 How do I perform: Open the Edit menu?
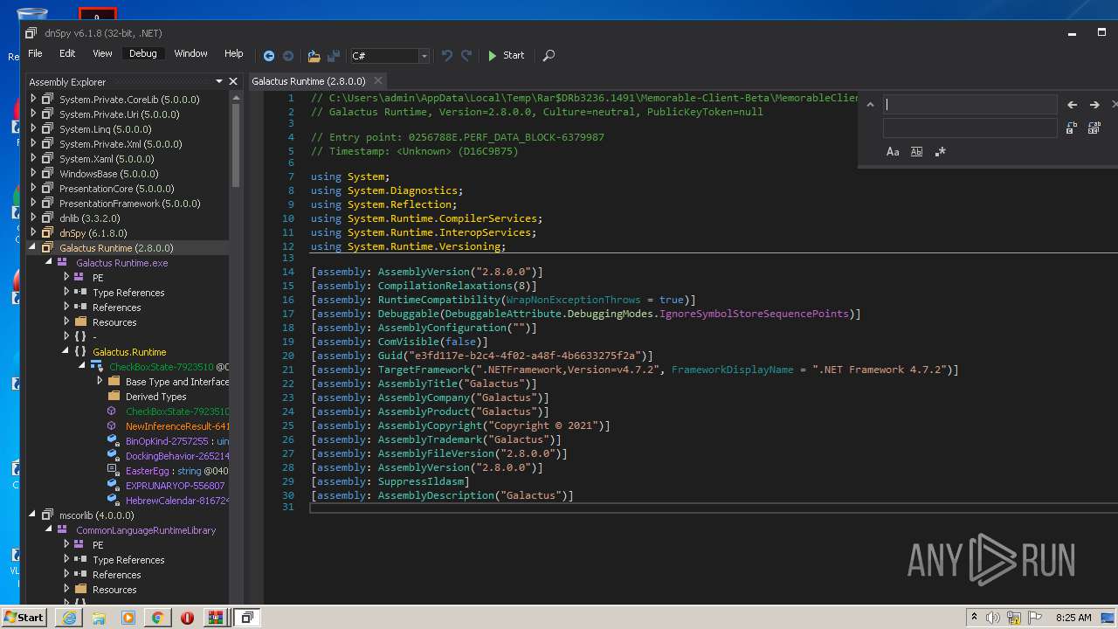[67, 53]
